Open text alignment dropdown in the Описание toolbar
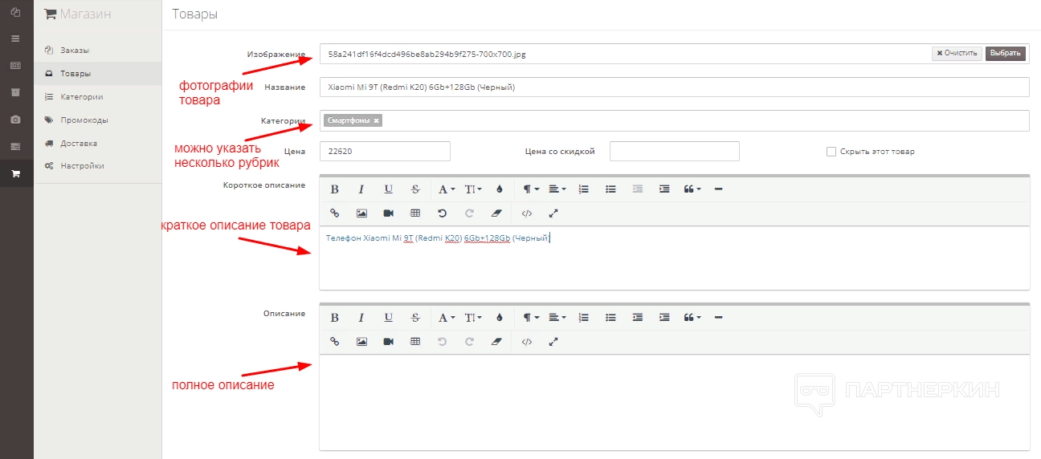The height and width of the screenshot is (459, 1041). 557,318
